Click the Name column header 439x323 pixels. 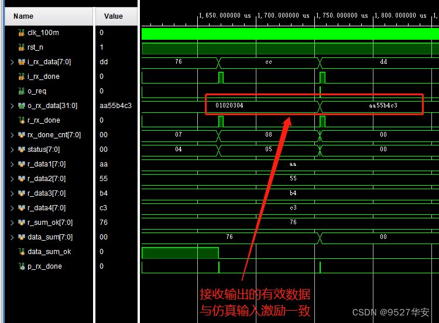23,16
